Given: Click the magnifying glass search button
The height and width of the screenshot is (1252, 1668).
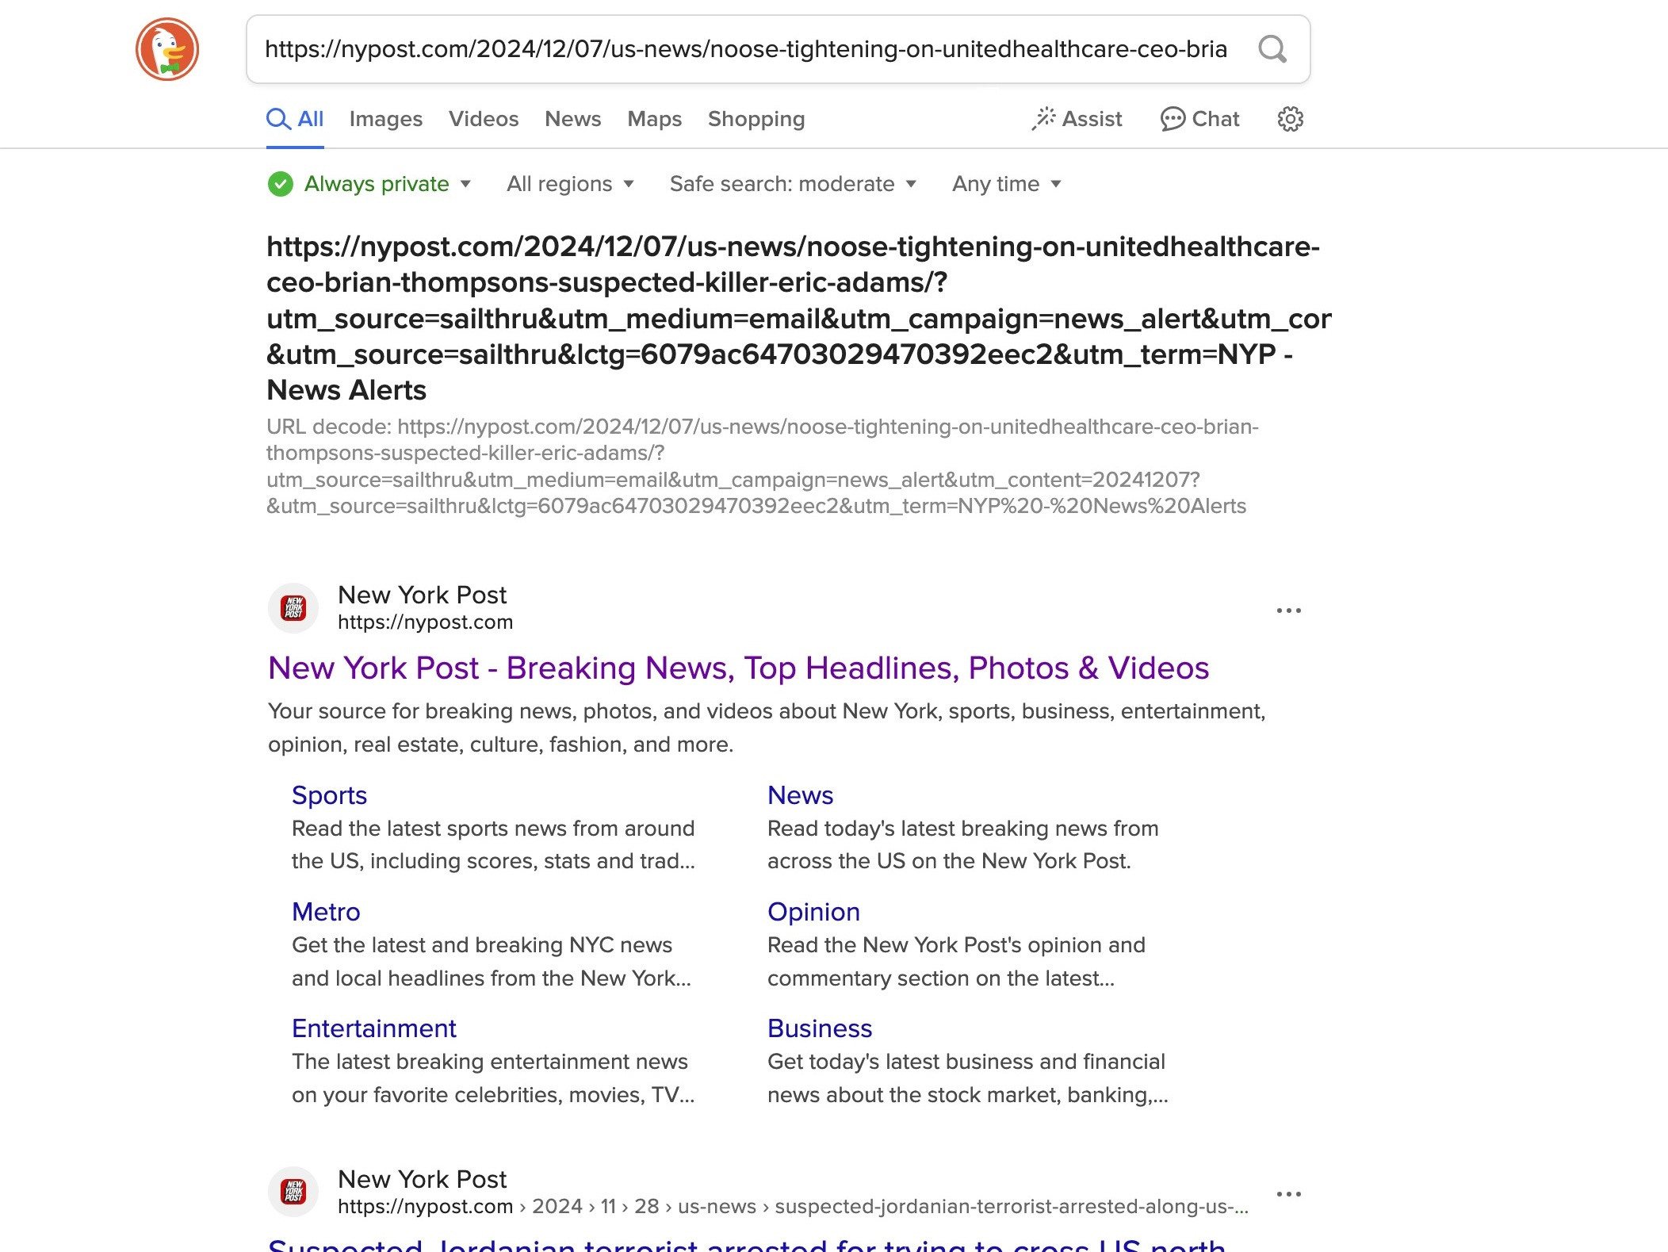Looking at the screenshot, I should click(x=1272, y=49).
